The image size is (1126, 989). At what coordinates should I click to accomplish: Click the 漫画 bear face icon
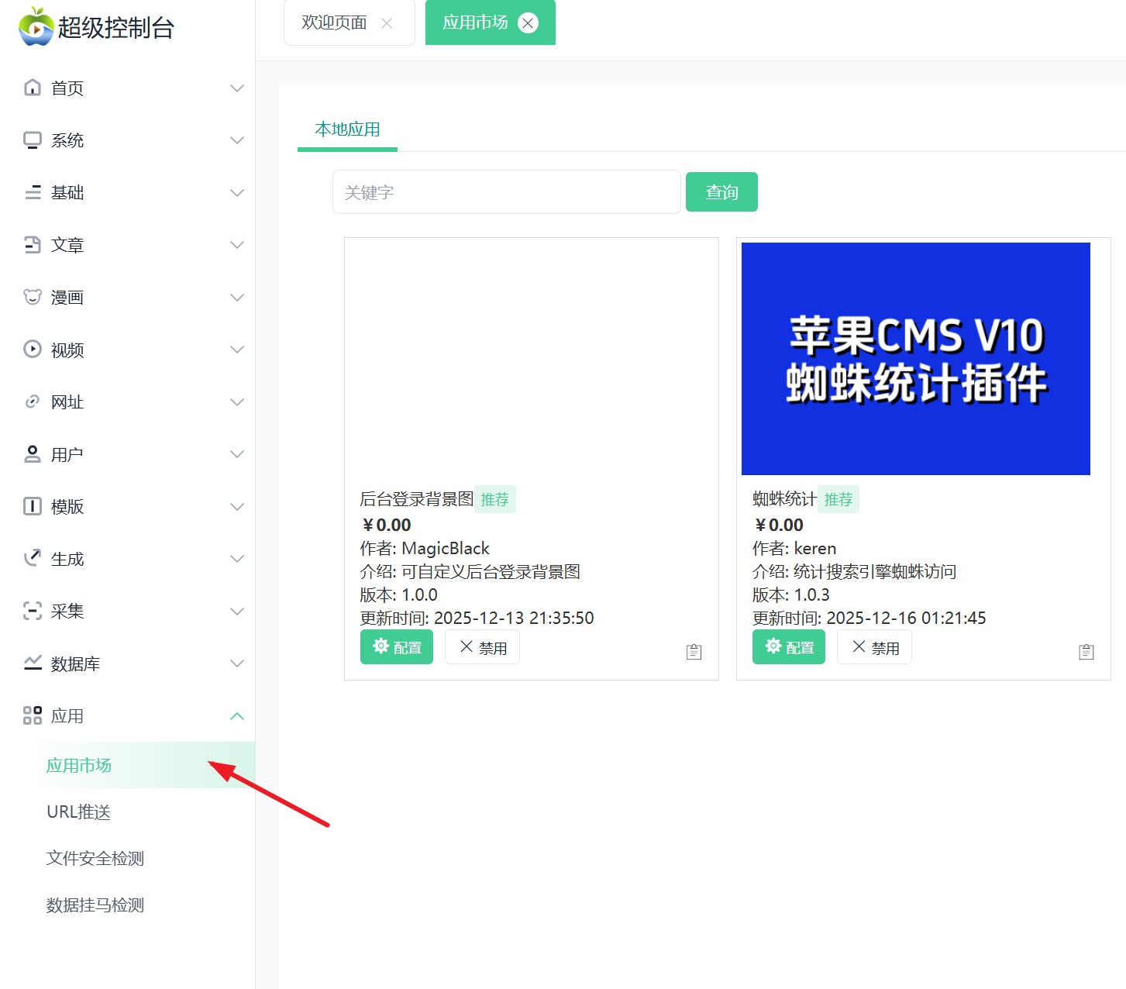(x=33, y=297)
